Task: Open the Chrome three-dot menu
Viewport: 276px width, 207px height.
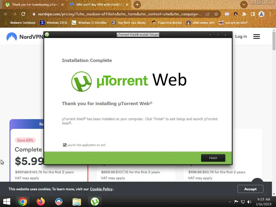Action: tap(270, 14)
